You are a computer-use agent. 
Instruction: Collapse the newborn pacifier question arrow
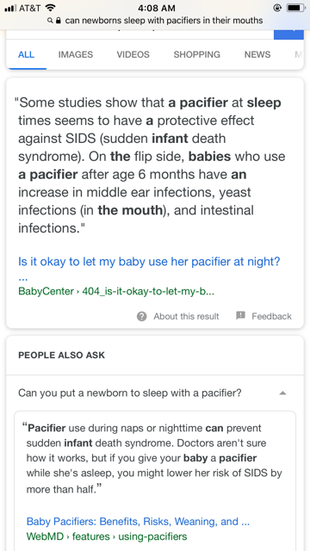pyautogui.click(x=282, y=393)
